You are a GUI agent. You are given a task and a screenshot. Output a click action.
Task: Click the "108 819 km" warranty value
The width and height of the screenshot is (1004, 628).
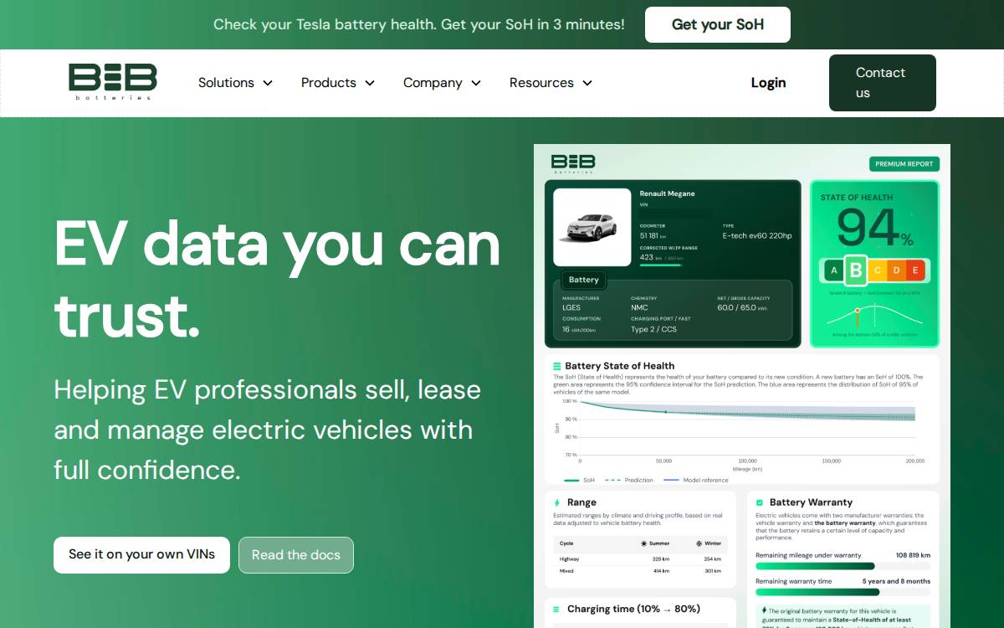913,555
